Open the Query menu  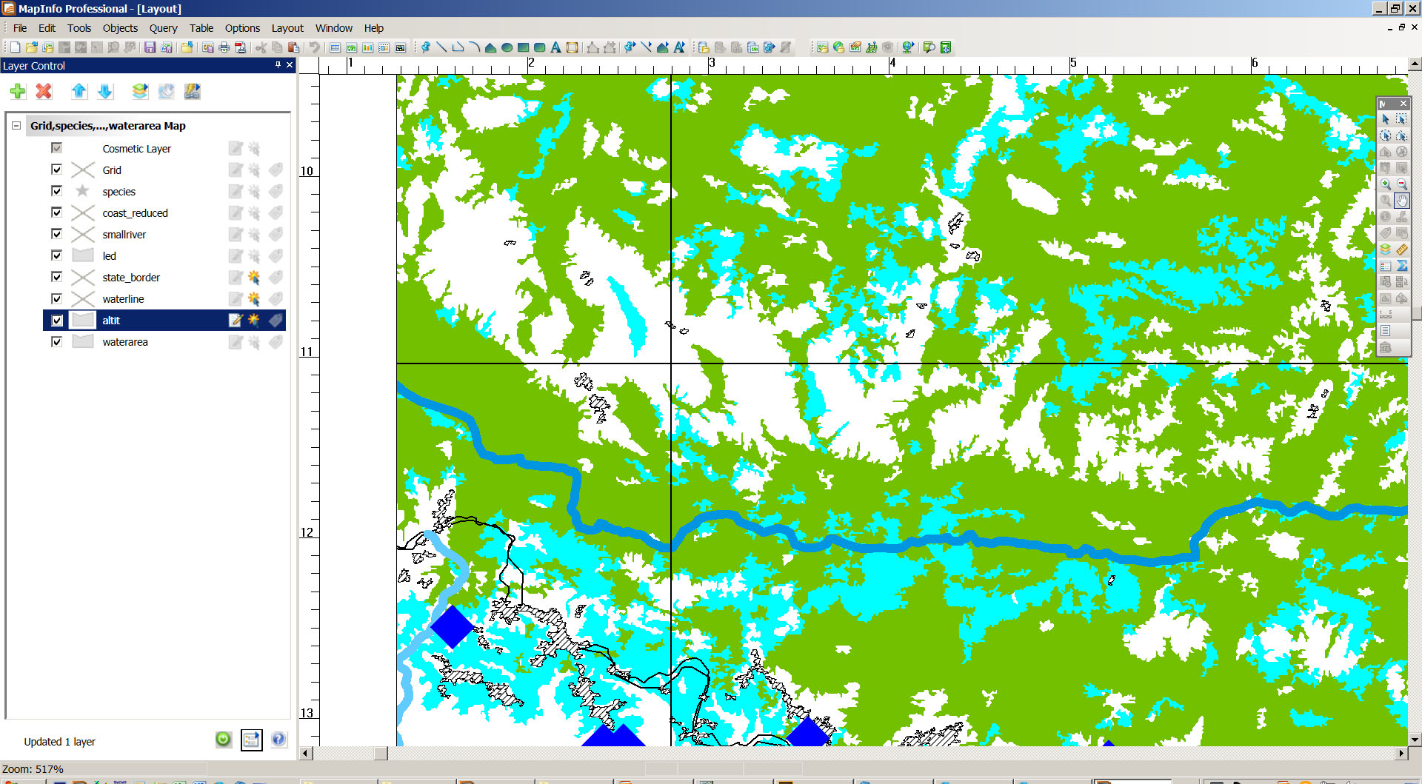click(x=163, y=28)
